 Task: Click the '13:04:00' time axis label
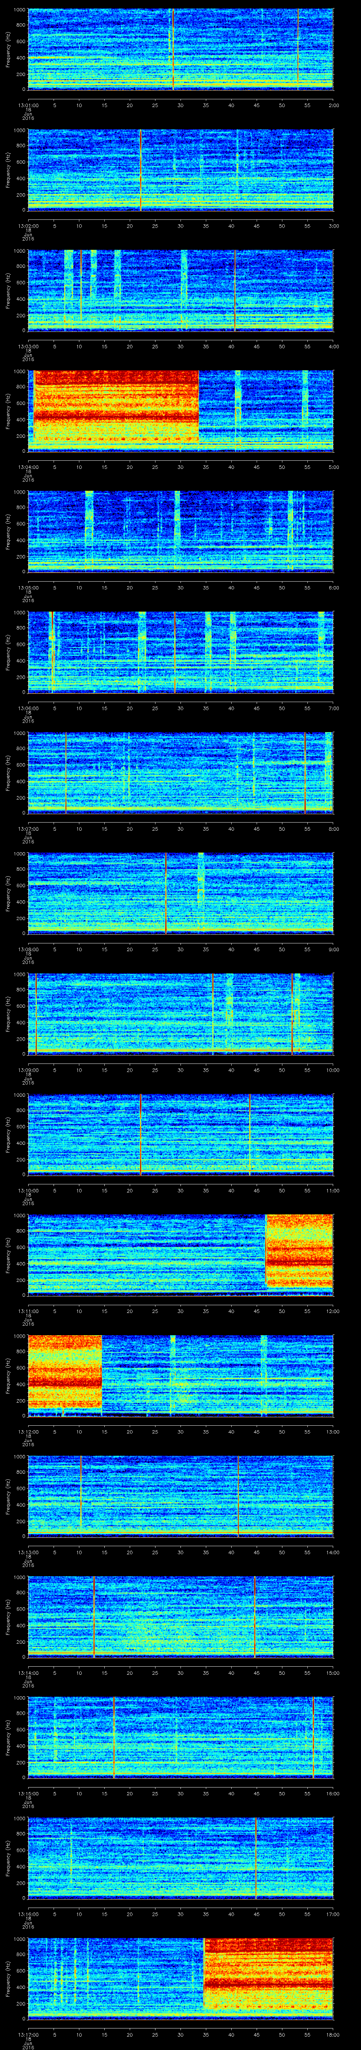(x=28, y=468)
